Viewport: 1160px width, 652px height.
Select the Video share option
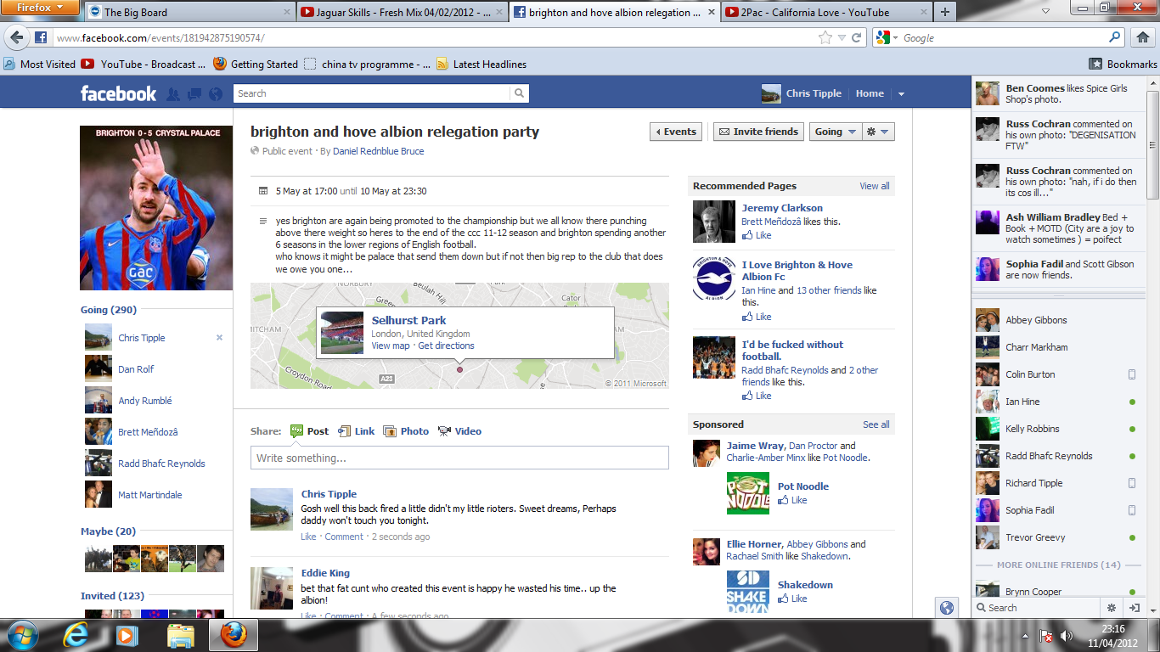point(459,431)
